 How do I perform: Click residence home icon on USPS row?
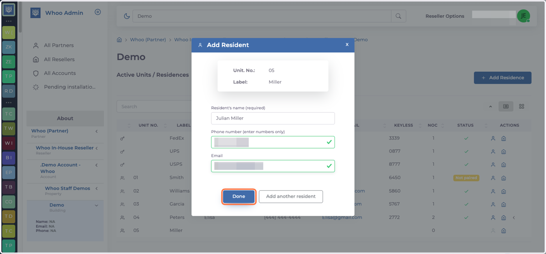click(x=504, y=164)
